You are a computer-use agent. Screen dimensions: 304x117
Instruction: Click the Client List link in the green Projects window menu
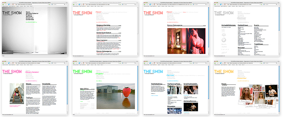(x=100, y=77)
